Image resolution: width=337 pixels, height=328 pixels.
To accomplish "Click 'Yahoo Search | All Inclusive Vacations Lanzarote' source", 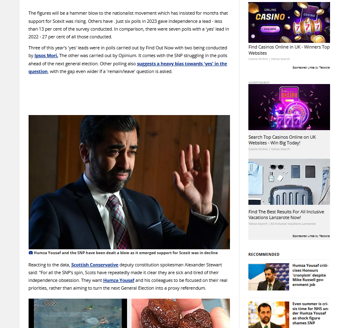I will tap(282, 224).
